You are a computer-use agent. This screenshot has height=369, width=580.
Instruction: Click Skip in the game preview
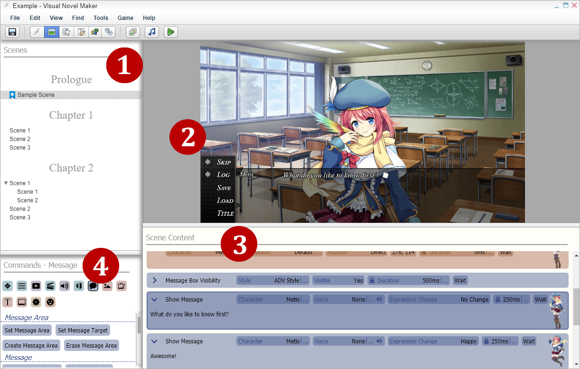224,162
